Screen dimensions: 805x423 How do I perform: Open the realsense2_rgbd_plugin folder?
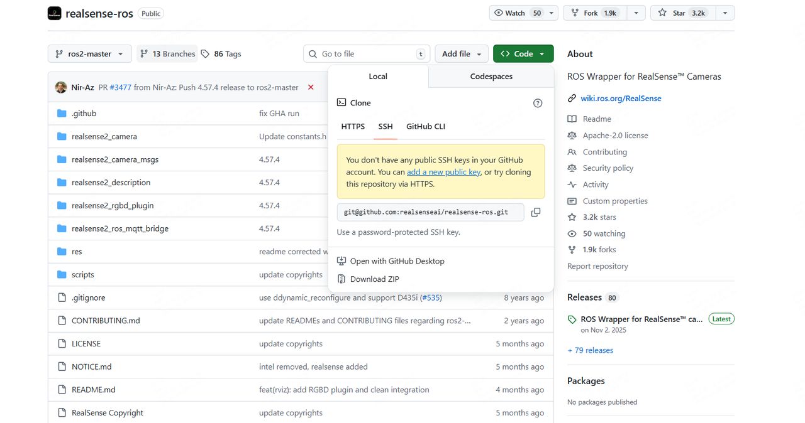point(113,206)
